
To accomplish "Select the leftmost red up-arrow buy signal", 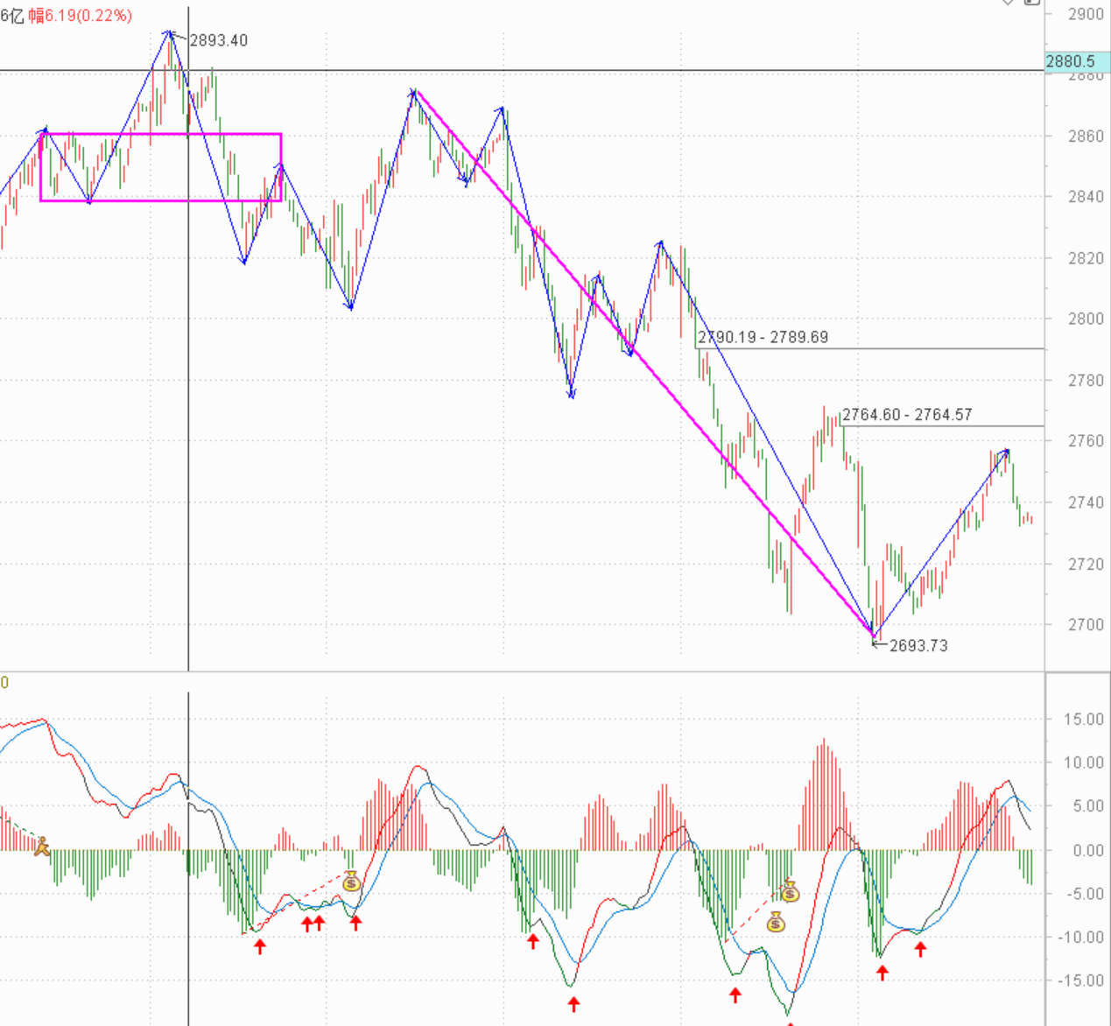I will pyautogui.click(x=260, y=945).
